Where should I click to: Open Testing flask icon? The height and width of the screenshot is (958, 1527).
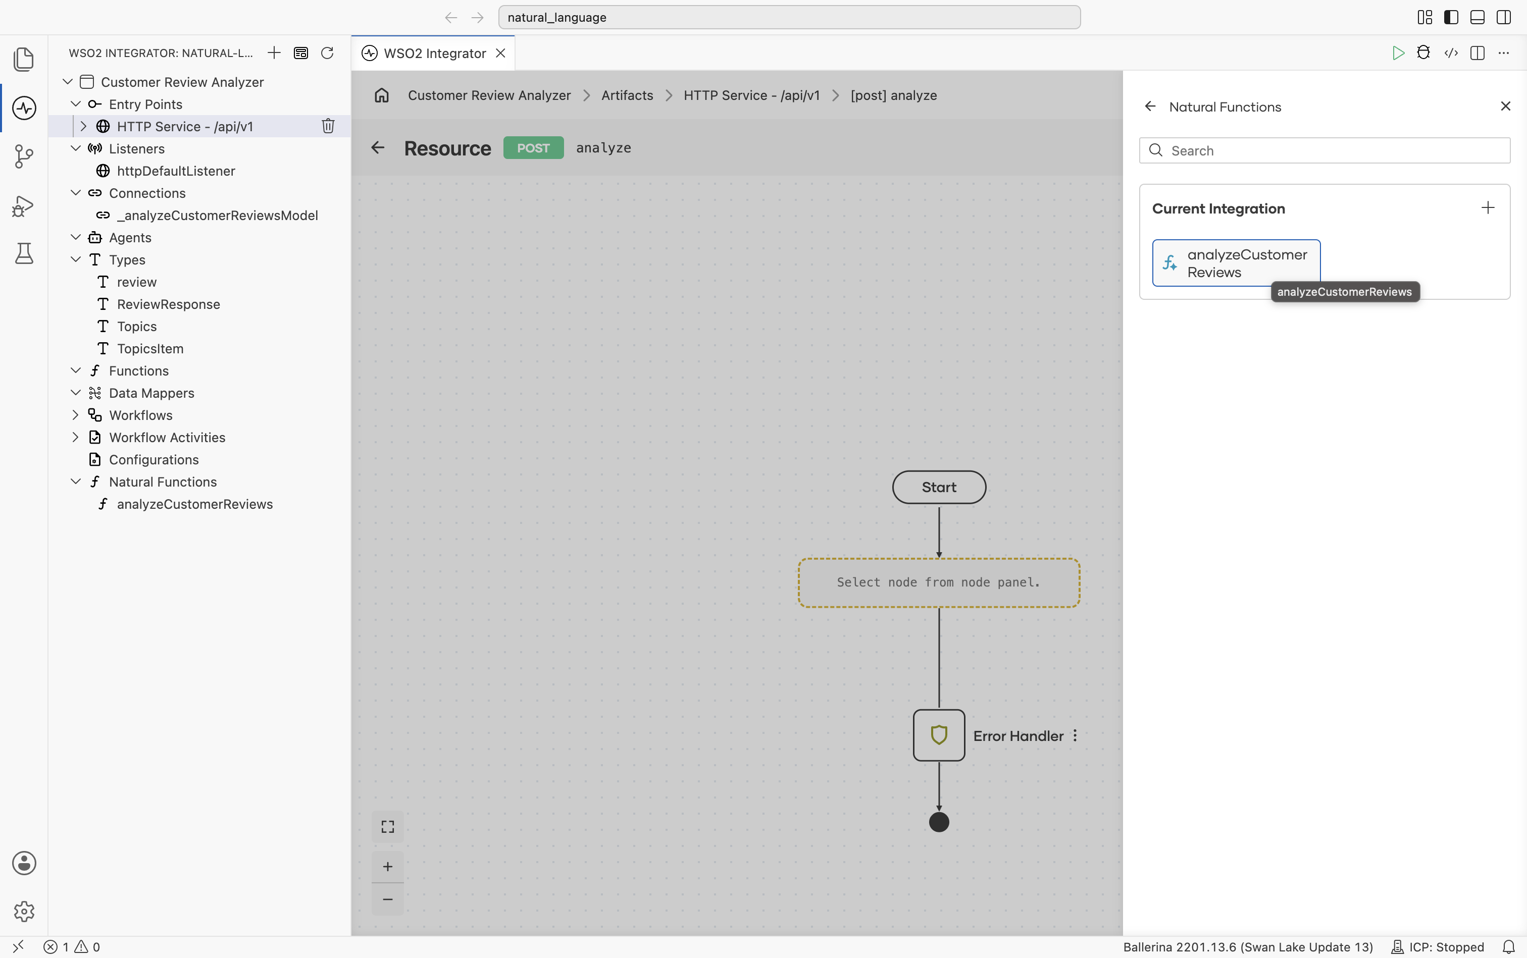[x=24, y=253]
